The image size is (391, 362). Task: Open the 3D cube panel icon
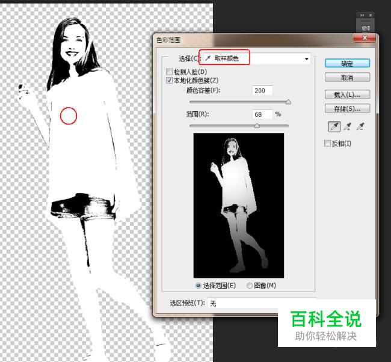[x=366, y=28]
